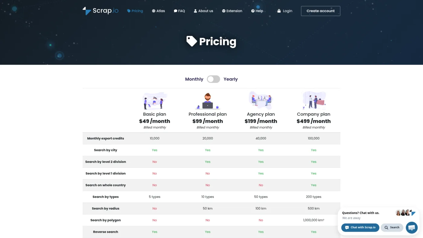Image resolution: width=423 pixels, height=238 pixels.
Task: Click the 200 types cell
Action: pos(314,197)
